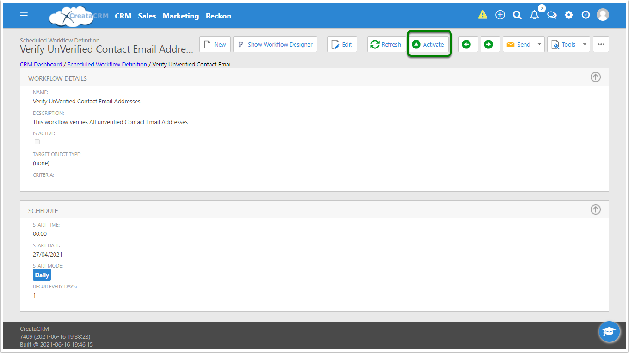Open the Marketing menu
629x353 pixels.
[180, 16]
